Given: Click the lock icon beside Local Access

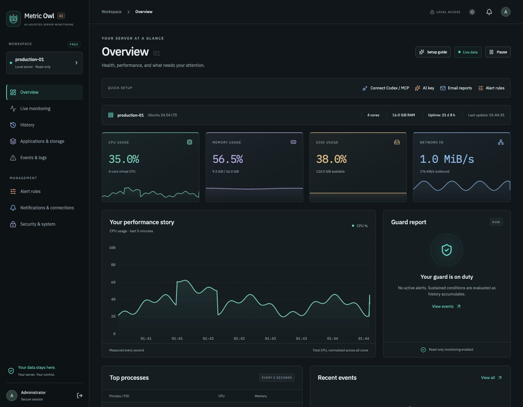Looking at the screenshot, I should 432,12.
